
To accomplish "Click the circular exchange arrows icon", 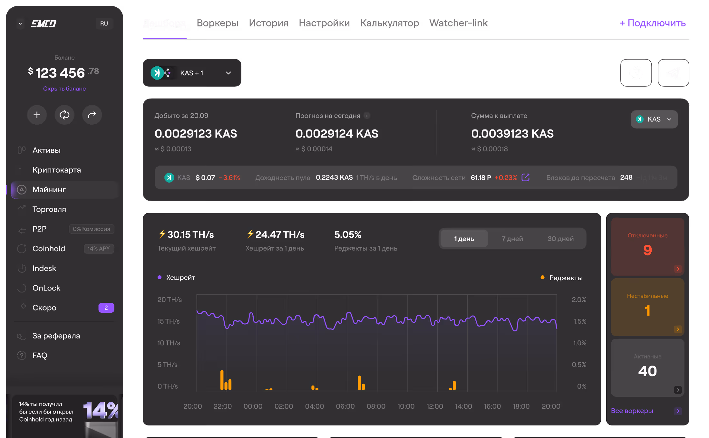I will [64, 115].
